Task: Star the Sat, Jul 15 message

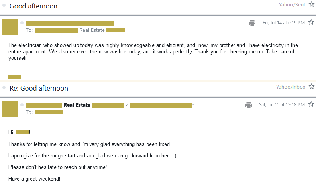Action: [311, 104]
